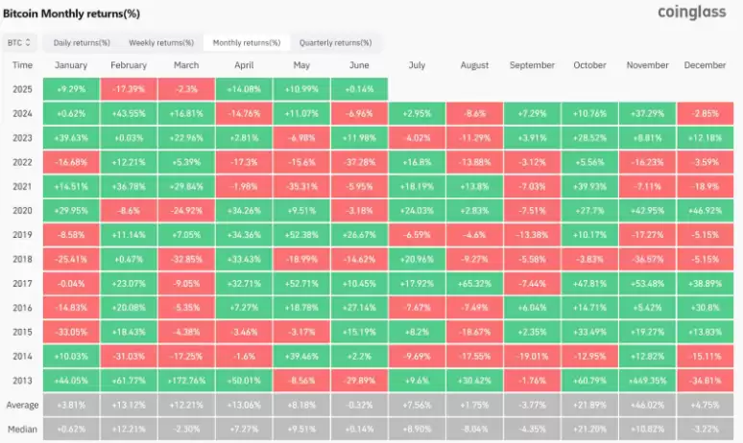Select the Median row label
This screenshot has height=443, width=743.
pyautogui.click(x=23, y=428)
